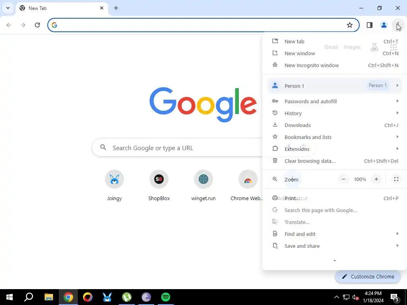Expand the Extensions submenu
Screen dimensions: 407x305
[x=335, y=149]
